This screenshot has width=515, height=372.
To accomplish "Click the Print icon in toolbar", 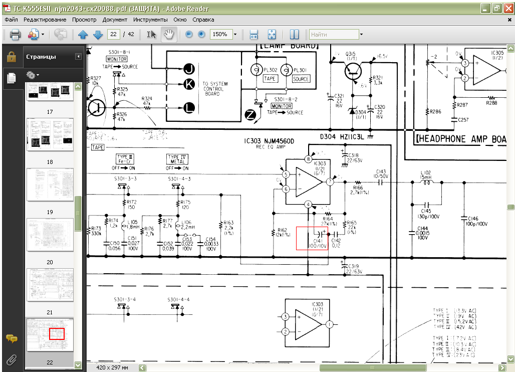I will [x=15, y=35].
